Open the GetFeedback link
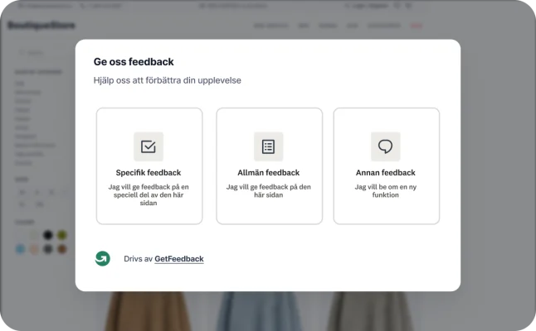536x331 pixels. (x=179, y=259)
